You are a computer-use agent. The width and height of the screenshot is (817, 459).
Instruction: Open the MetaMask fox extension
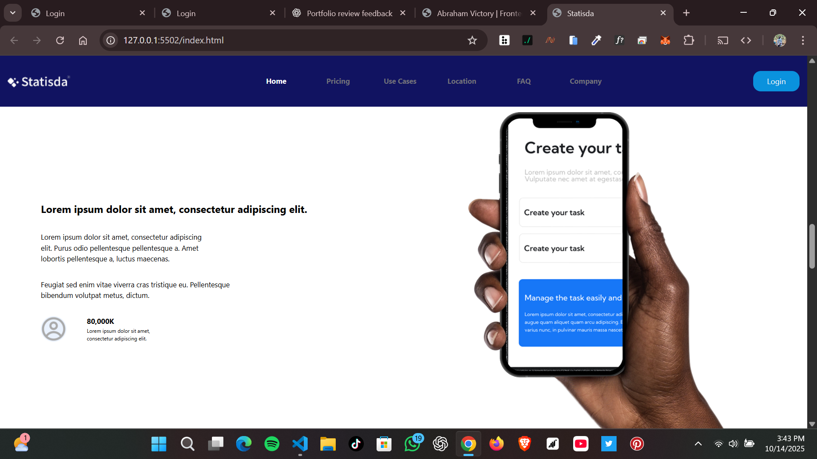tap(665, 40)
